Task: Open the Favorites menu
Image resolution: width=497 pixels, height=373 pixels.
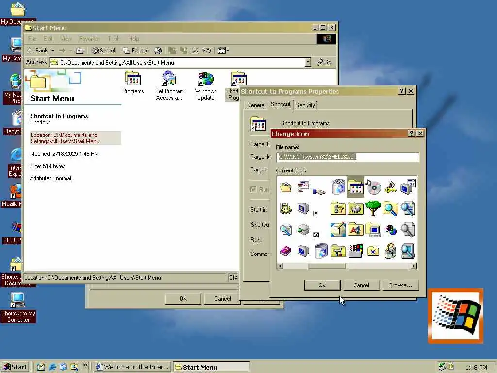Action: 89,39
